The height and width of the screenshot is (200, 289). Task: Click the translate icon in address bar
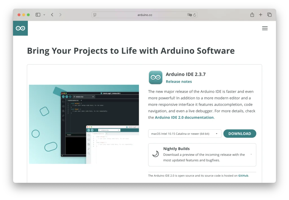point(189,15)
